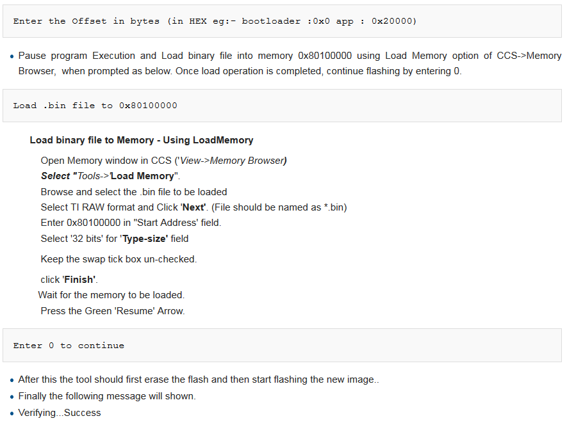Viewport: 567px width, 423px height.
Task: Click the bullet 'After this the tool should first erase'
Action: click(199, 379)
